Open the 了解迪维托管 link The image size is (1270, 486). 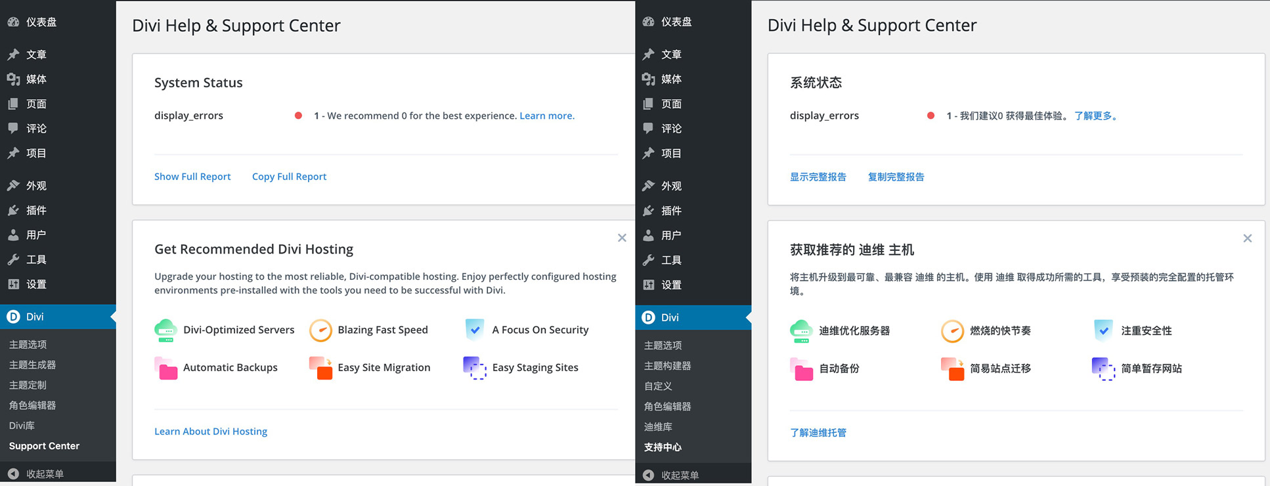point(818,433)
